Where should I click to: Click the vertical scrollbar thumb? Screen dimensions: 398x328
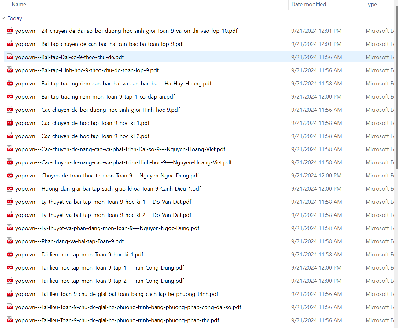coord(397,87)
